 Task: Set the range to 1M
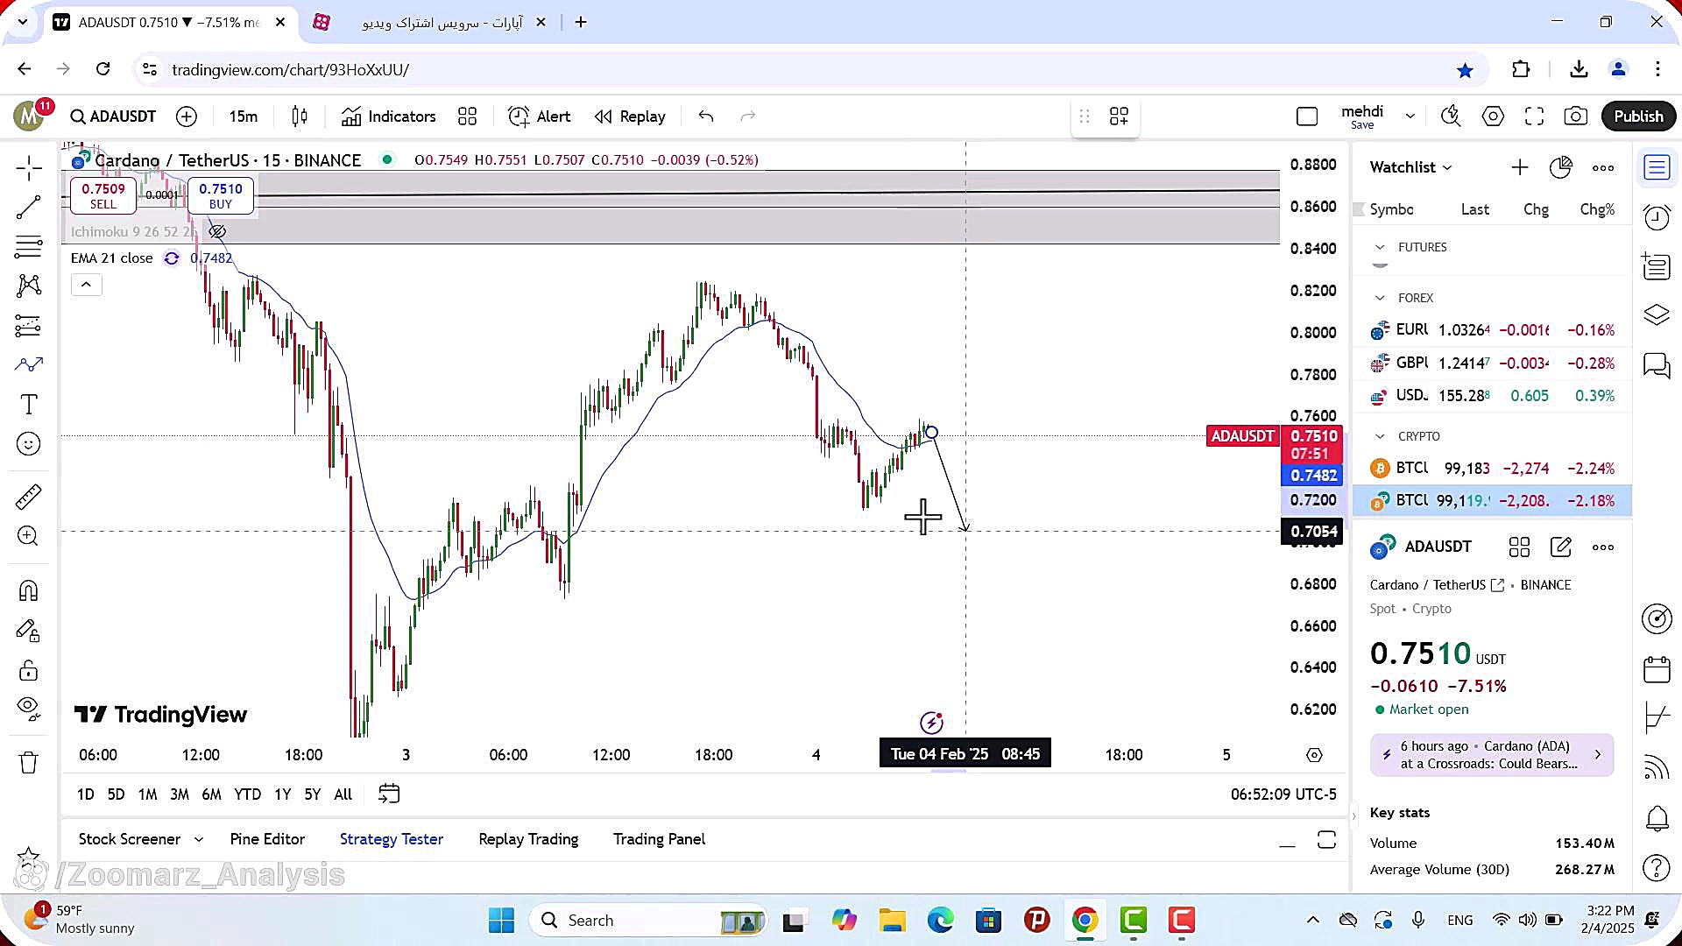(147, 794)
